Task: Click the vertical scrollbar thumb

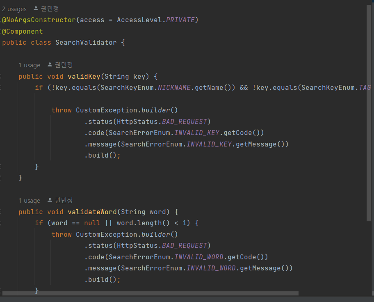Action: pos(369,113)
